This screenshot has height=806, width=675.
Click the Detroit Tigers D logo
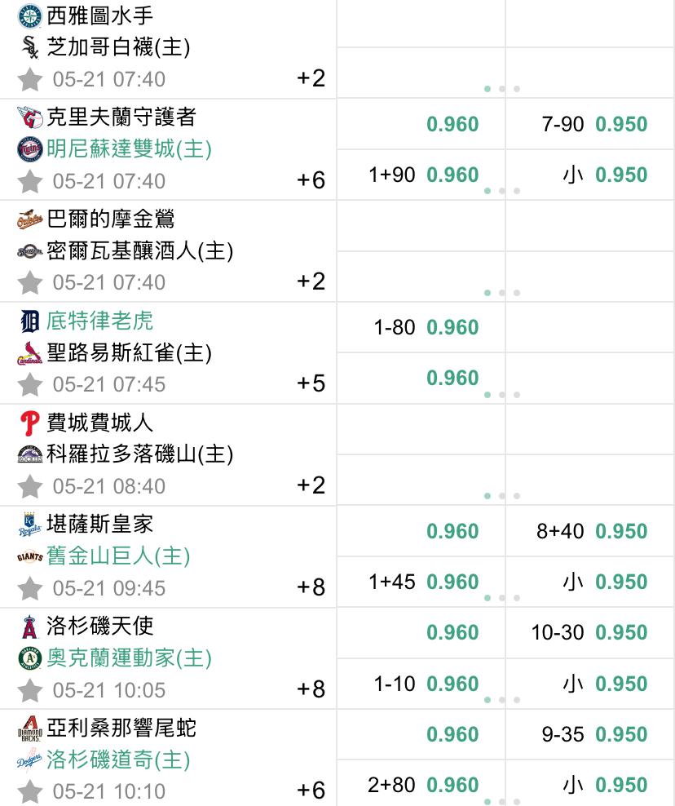(30, 321)
